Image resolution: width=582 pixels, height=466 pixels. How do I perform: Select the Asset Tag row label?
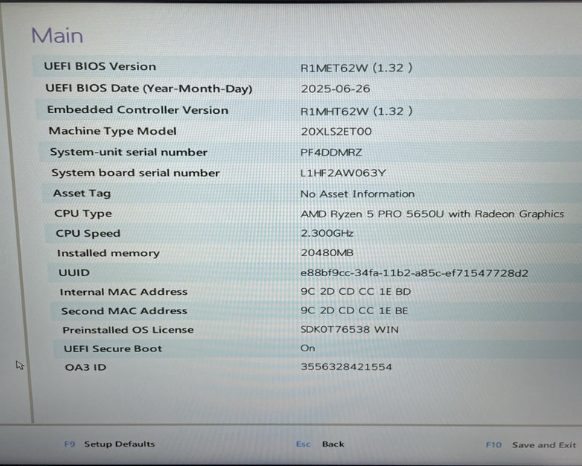point(82,194)
